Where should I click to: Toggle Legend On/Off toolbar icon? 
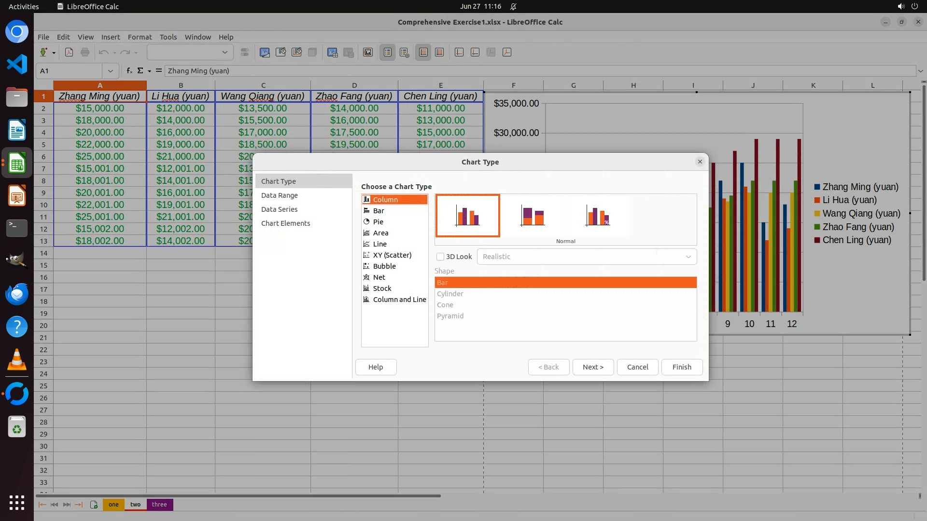[388, 53]
